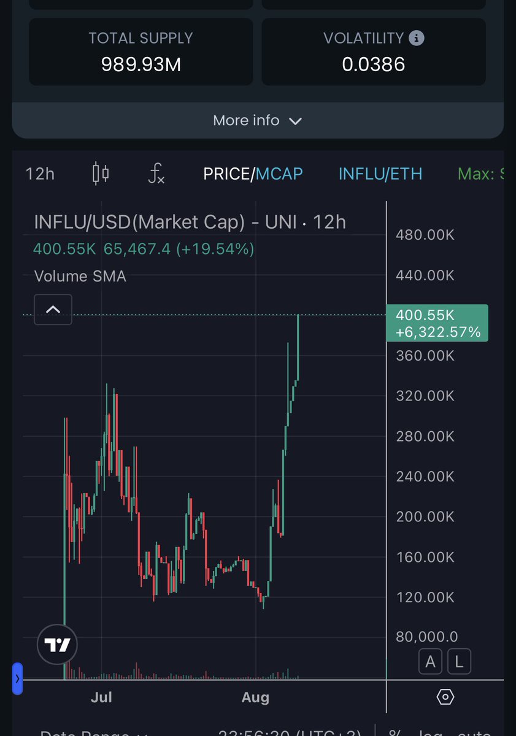
Task: Open the 12h timeframe selector
Action: [x=40, y=174]
